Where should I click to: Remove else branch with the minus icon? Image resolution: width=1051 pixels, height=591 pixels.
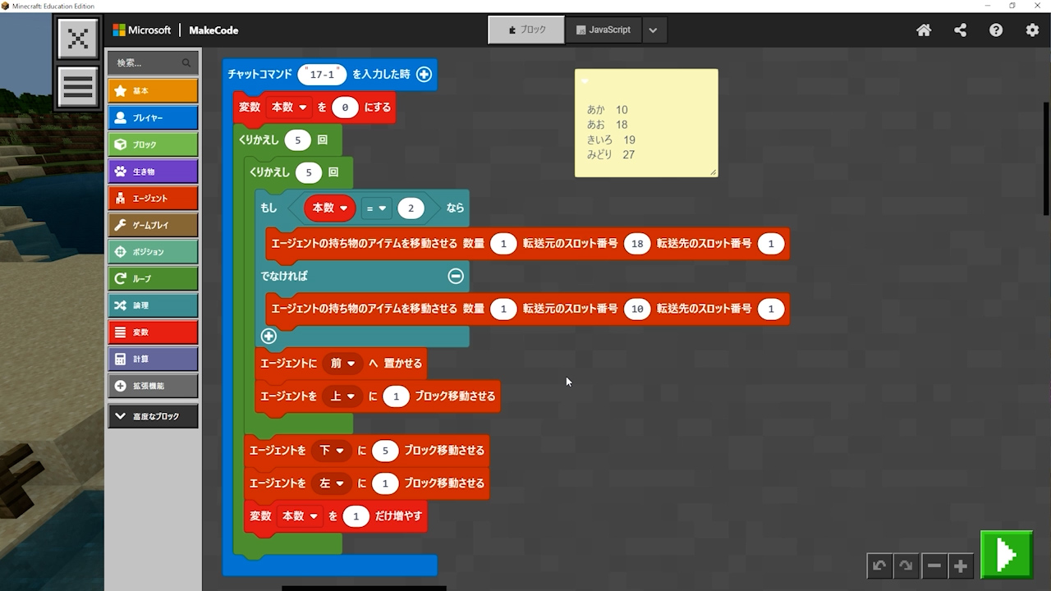click(x=456, y=277)
